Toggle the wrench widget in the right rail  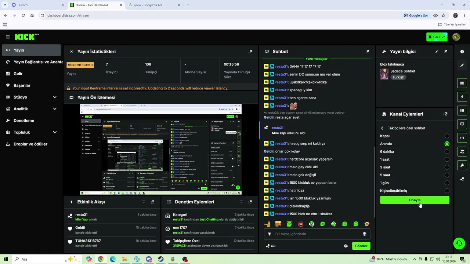pyautogui.click(x=462, y=165)
